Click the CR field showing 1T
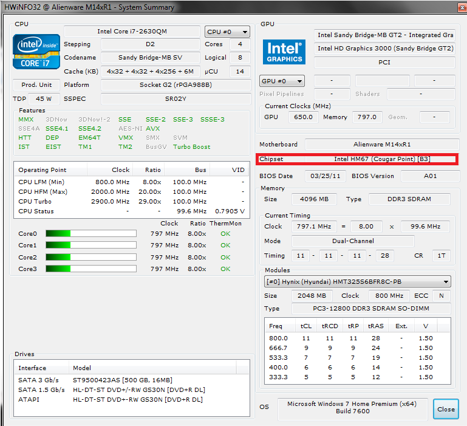Image resolution: width=467 pixels, height=426 pixels. pyautogui.click(x=441, y=256)
